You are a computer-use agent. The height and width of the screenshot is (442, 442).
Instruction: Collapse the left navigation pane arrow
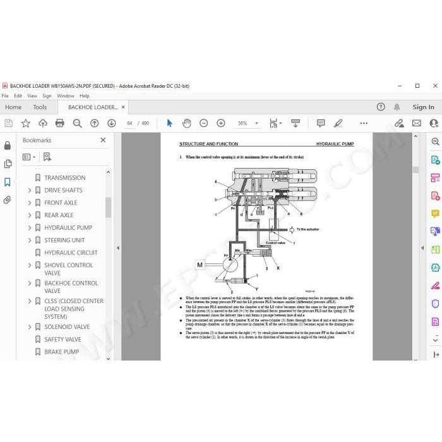click(x=118, y=248)
